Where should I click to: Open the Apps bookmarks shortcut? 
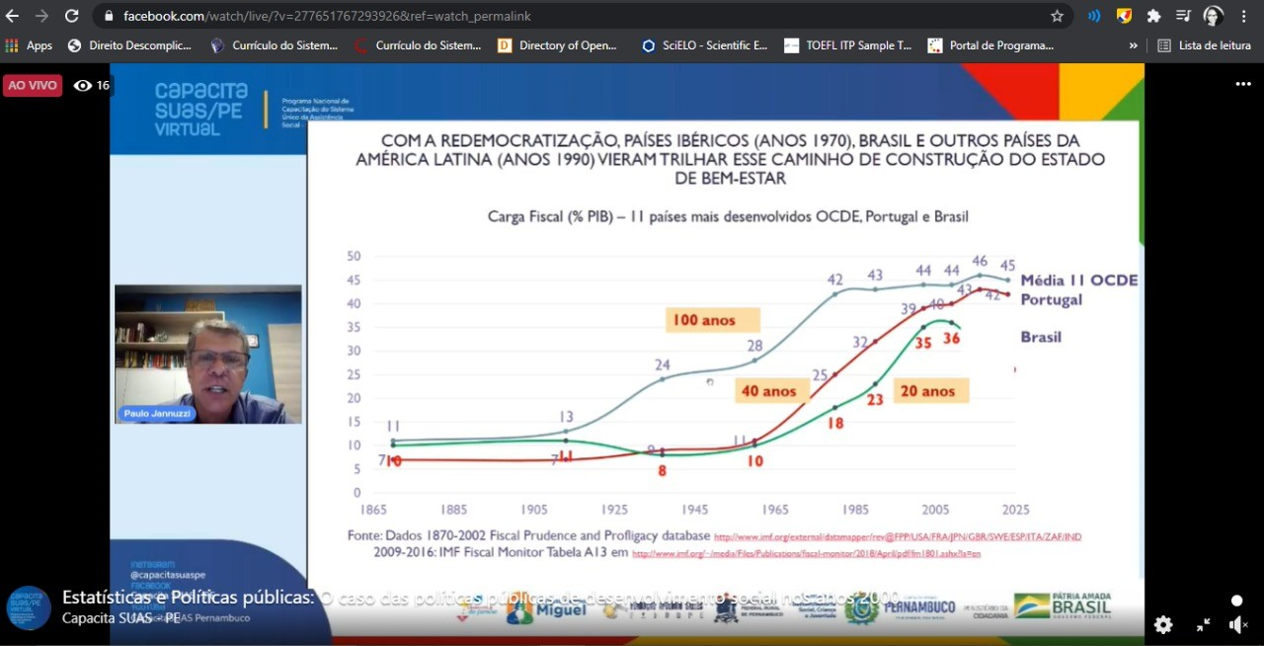click(29, 45)
